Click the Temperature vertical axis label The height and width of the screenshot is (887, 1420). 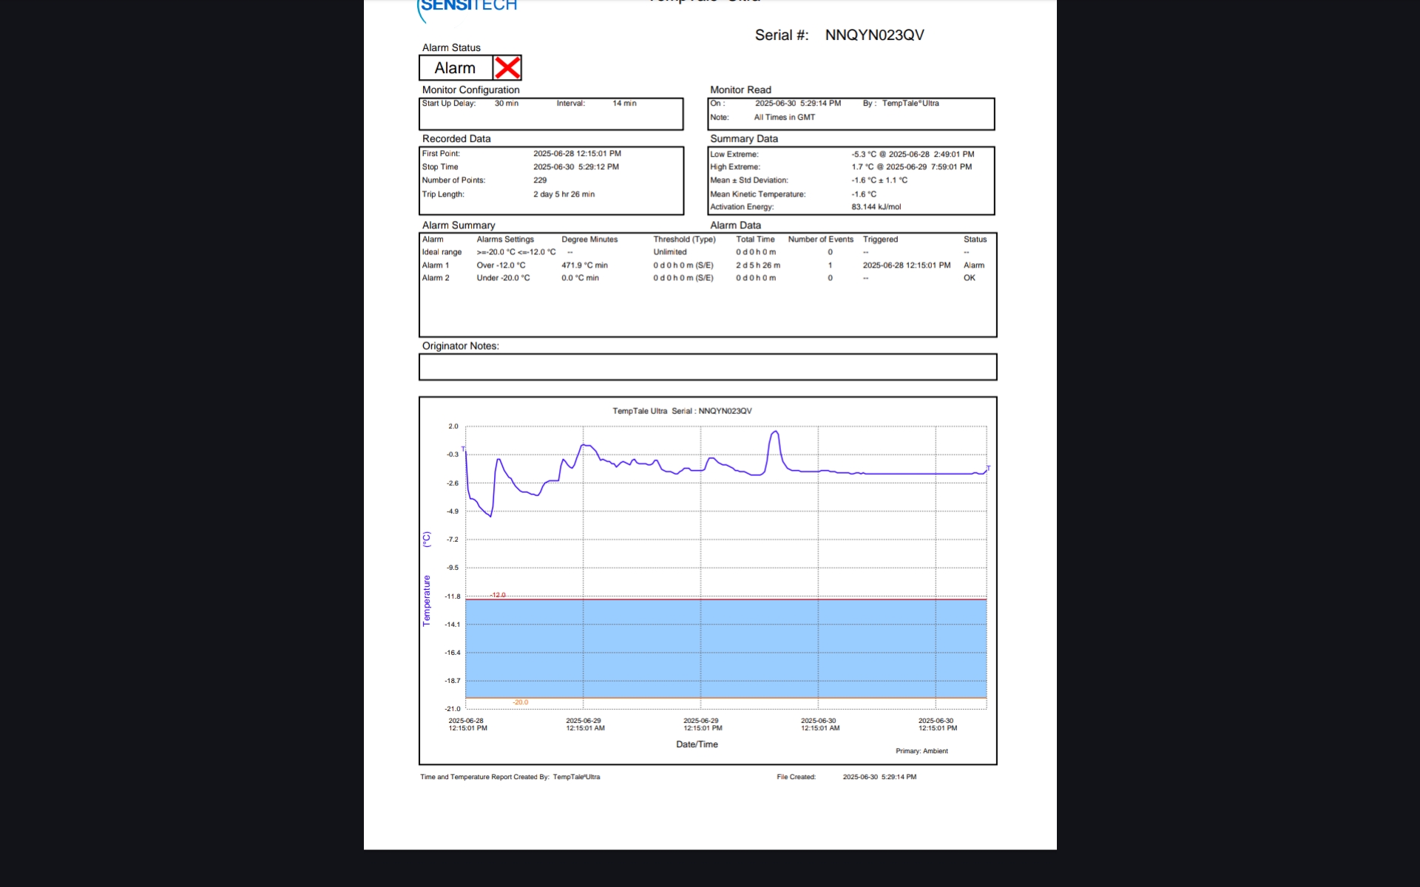[x=427, y=600]
